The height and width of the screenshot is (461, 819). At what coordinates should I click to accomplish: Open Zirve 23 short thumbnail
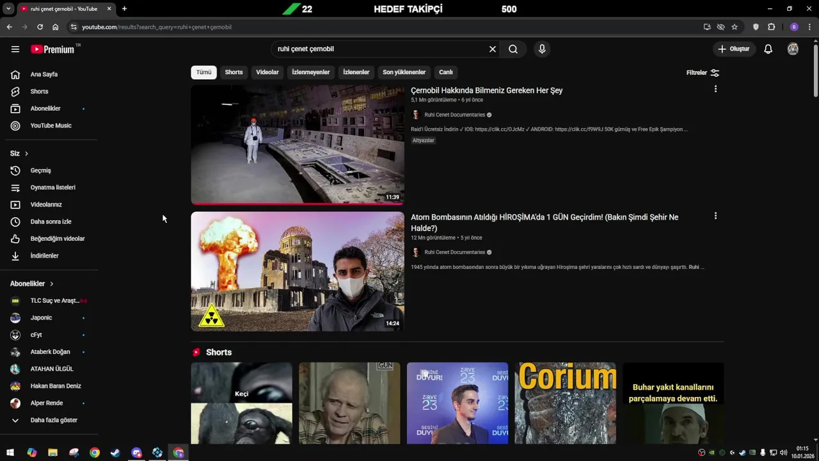pyautogui.click(x=457, y=403)
